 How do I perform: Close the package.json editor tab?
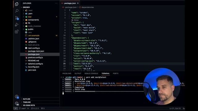(x=78, y=3)
